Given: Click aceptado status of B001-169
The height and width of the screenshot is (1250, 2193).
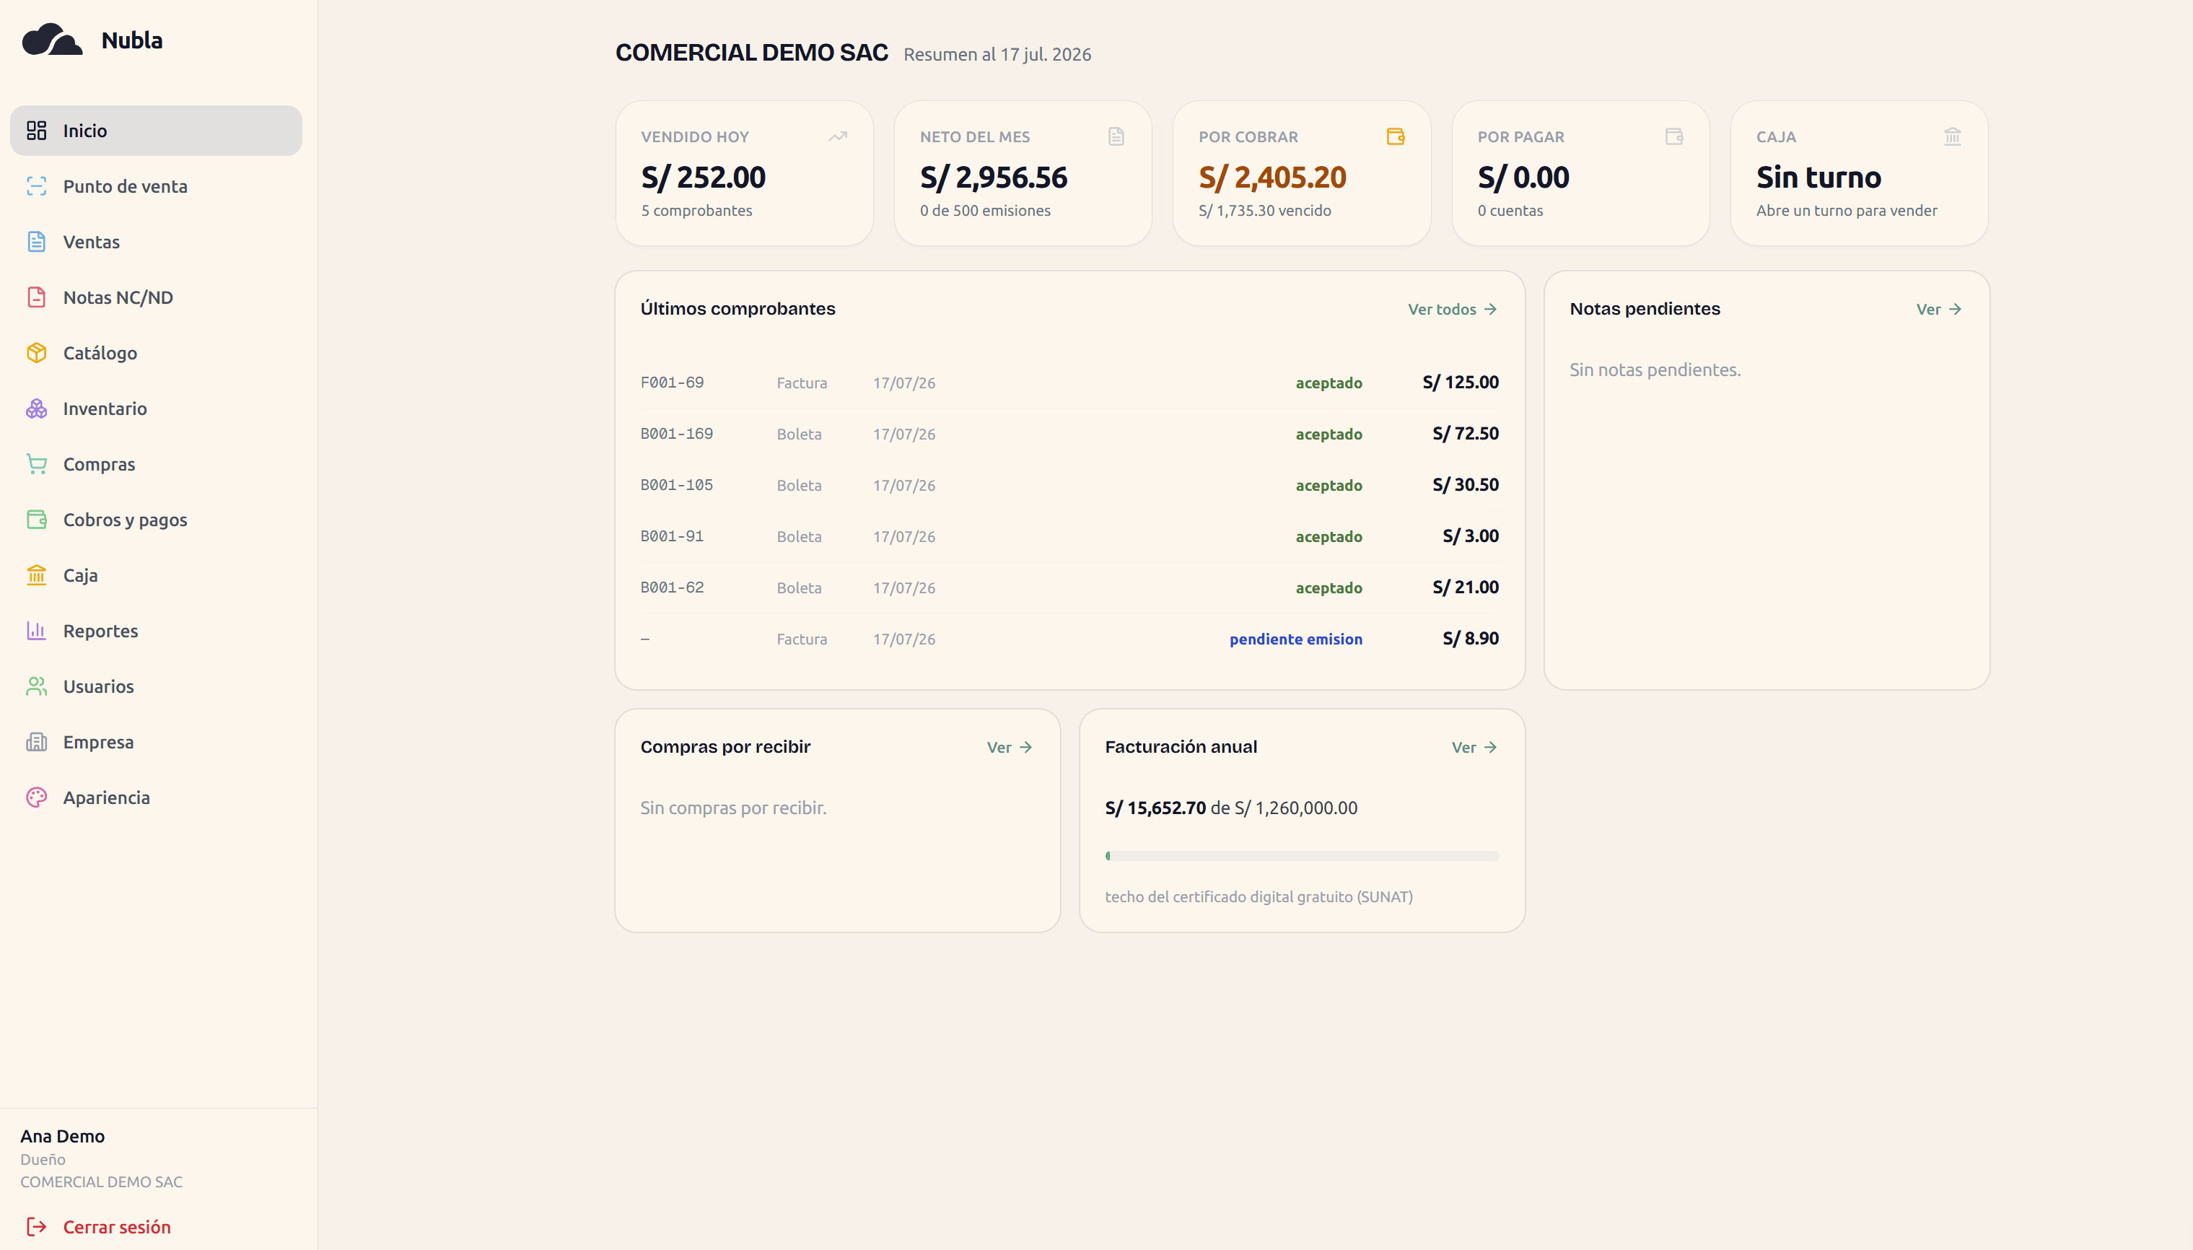Looking at the screenshot, I should tap(1329, 434).
